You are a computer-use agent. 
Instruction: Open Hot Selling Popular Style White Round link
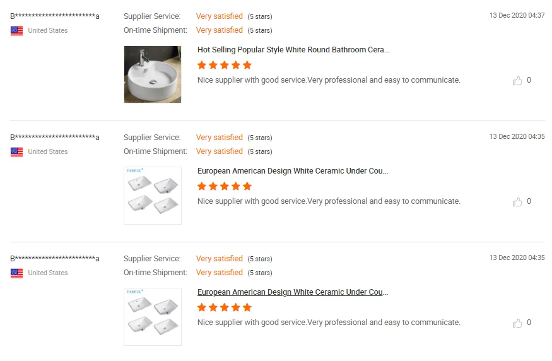click(x=293, y=50)
